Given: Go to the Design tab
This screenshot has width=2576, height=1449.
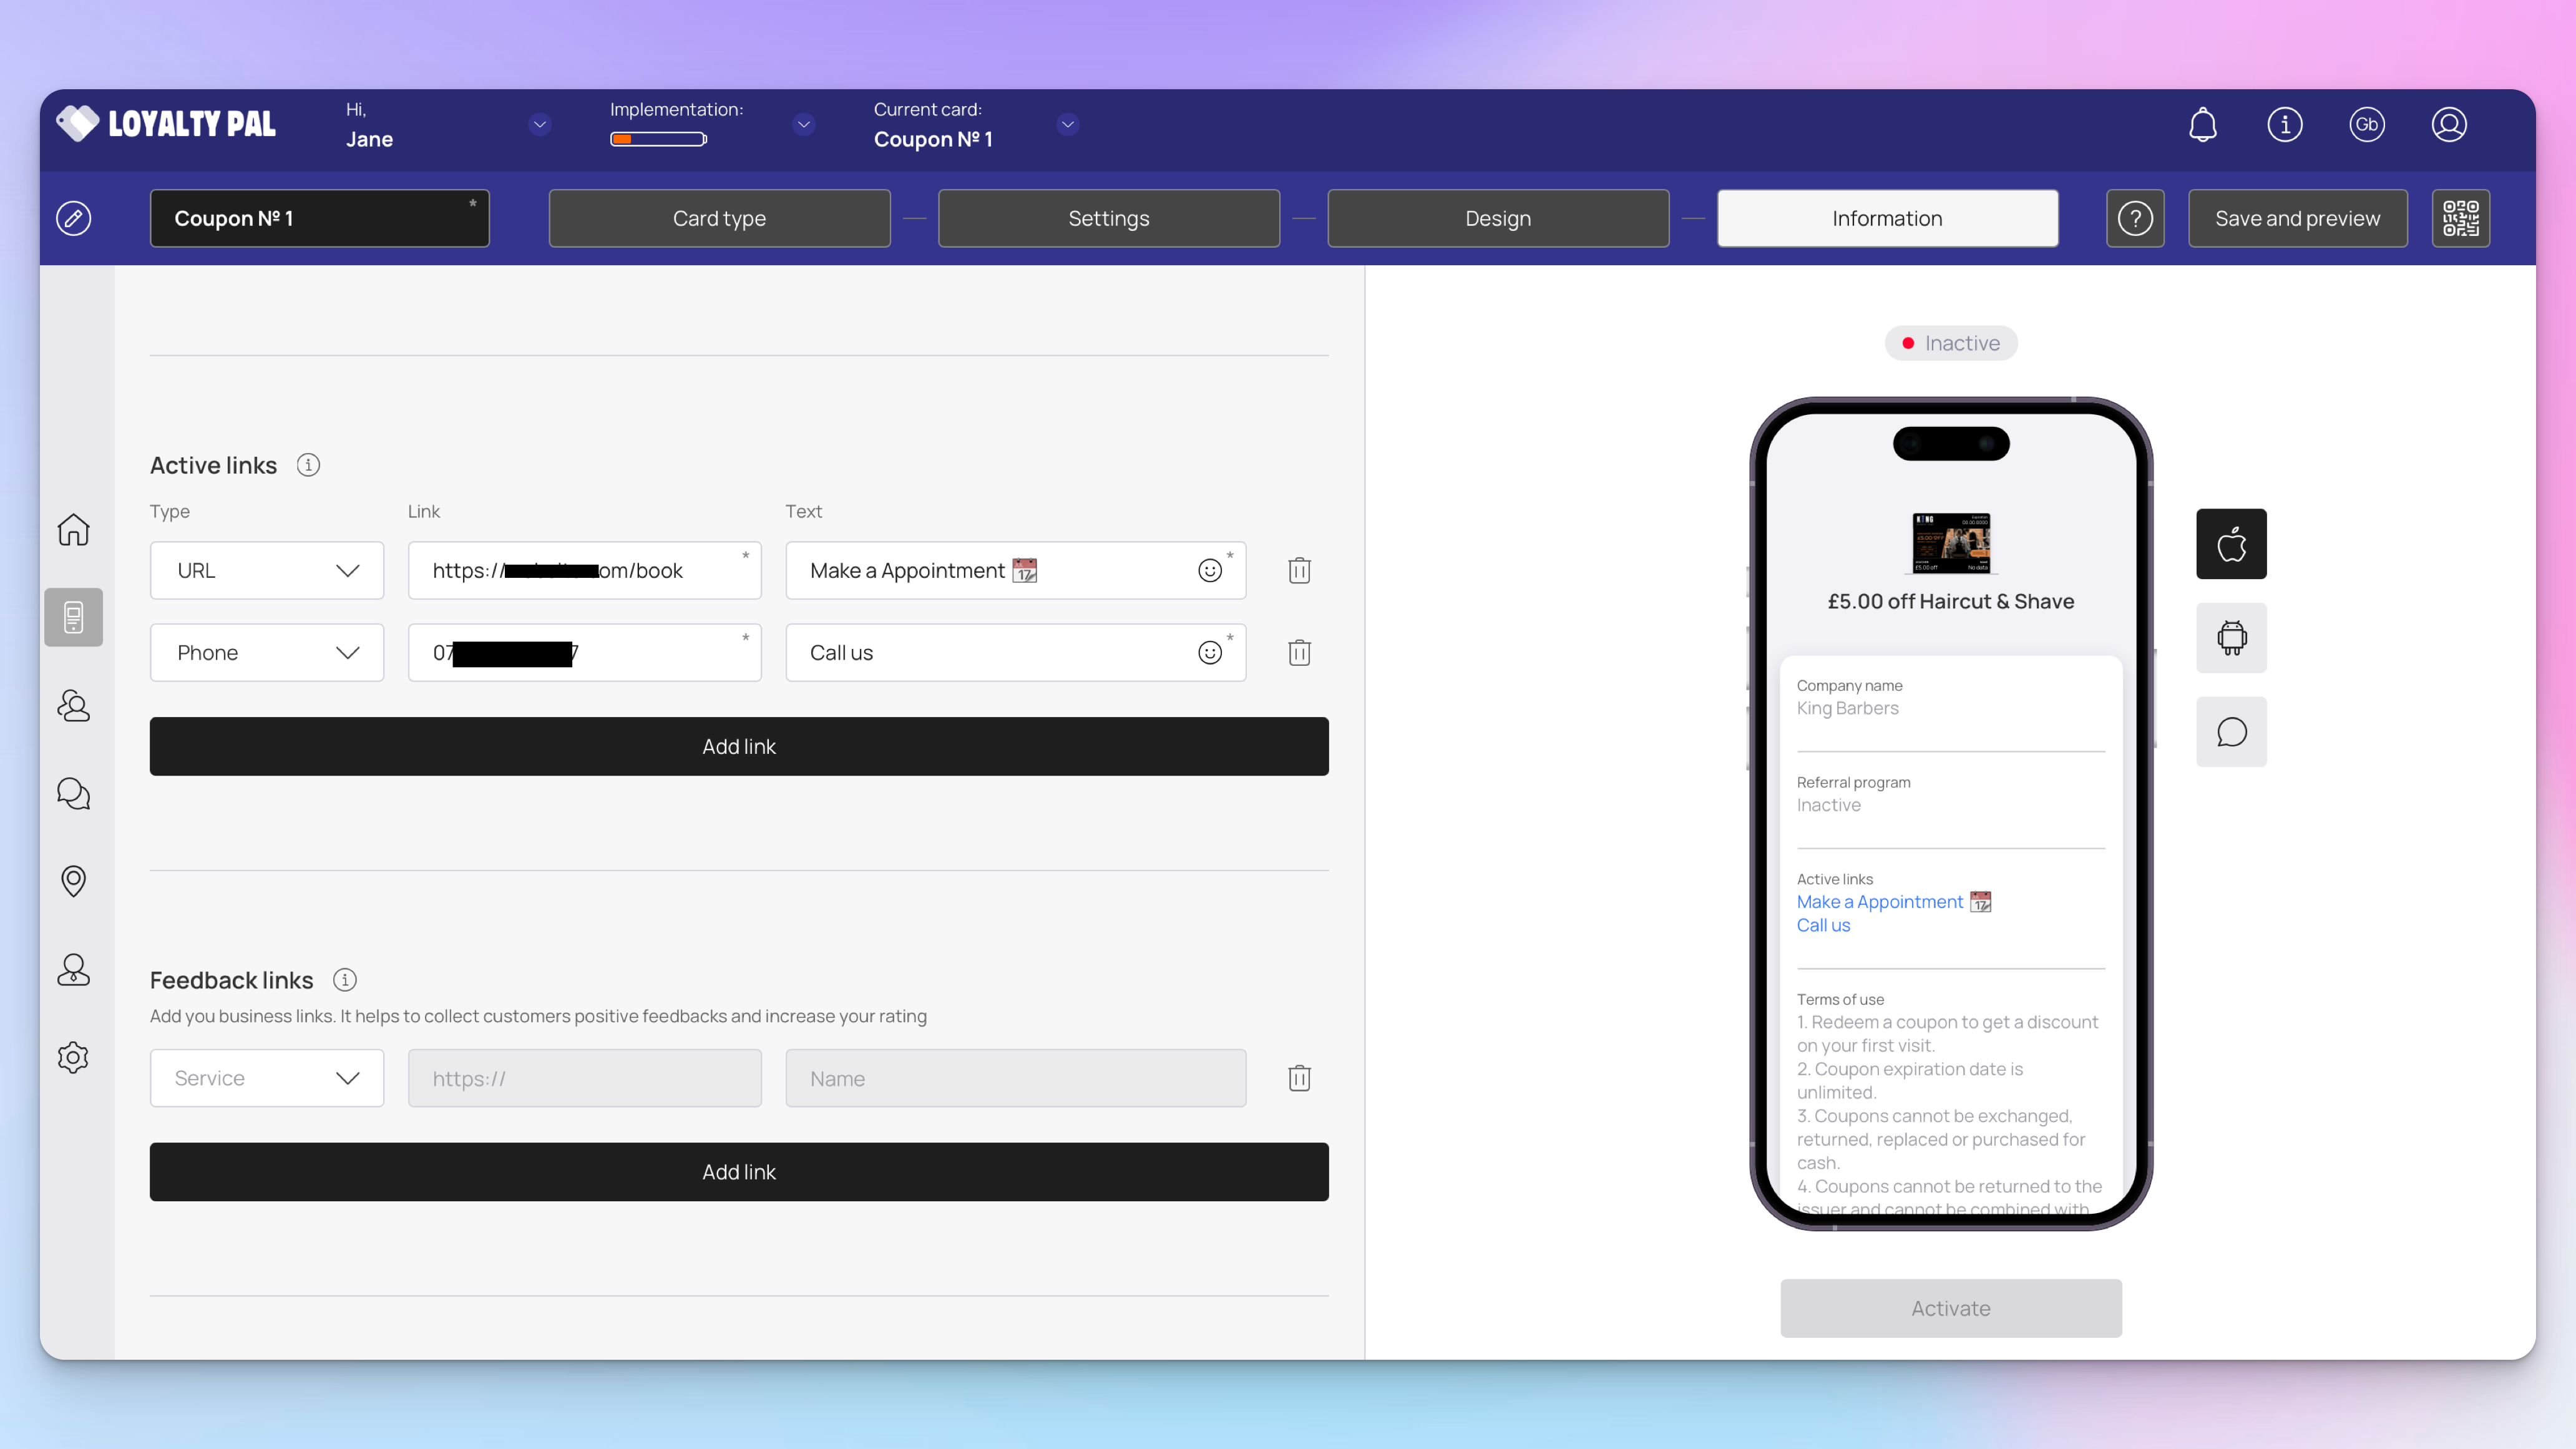Looking at the screenshot, I should tap(1497, 218).
